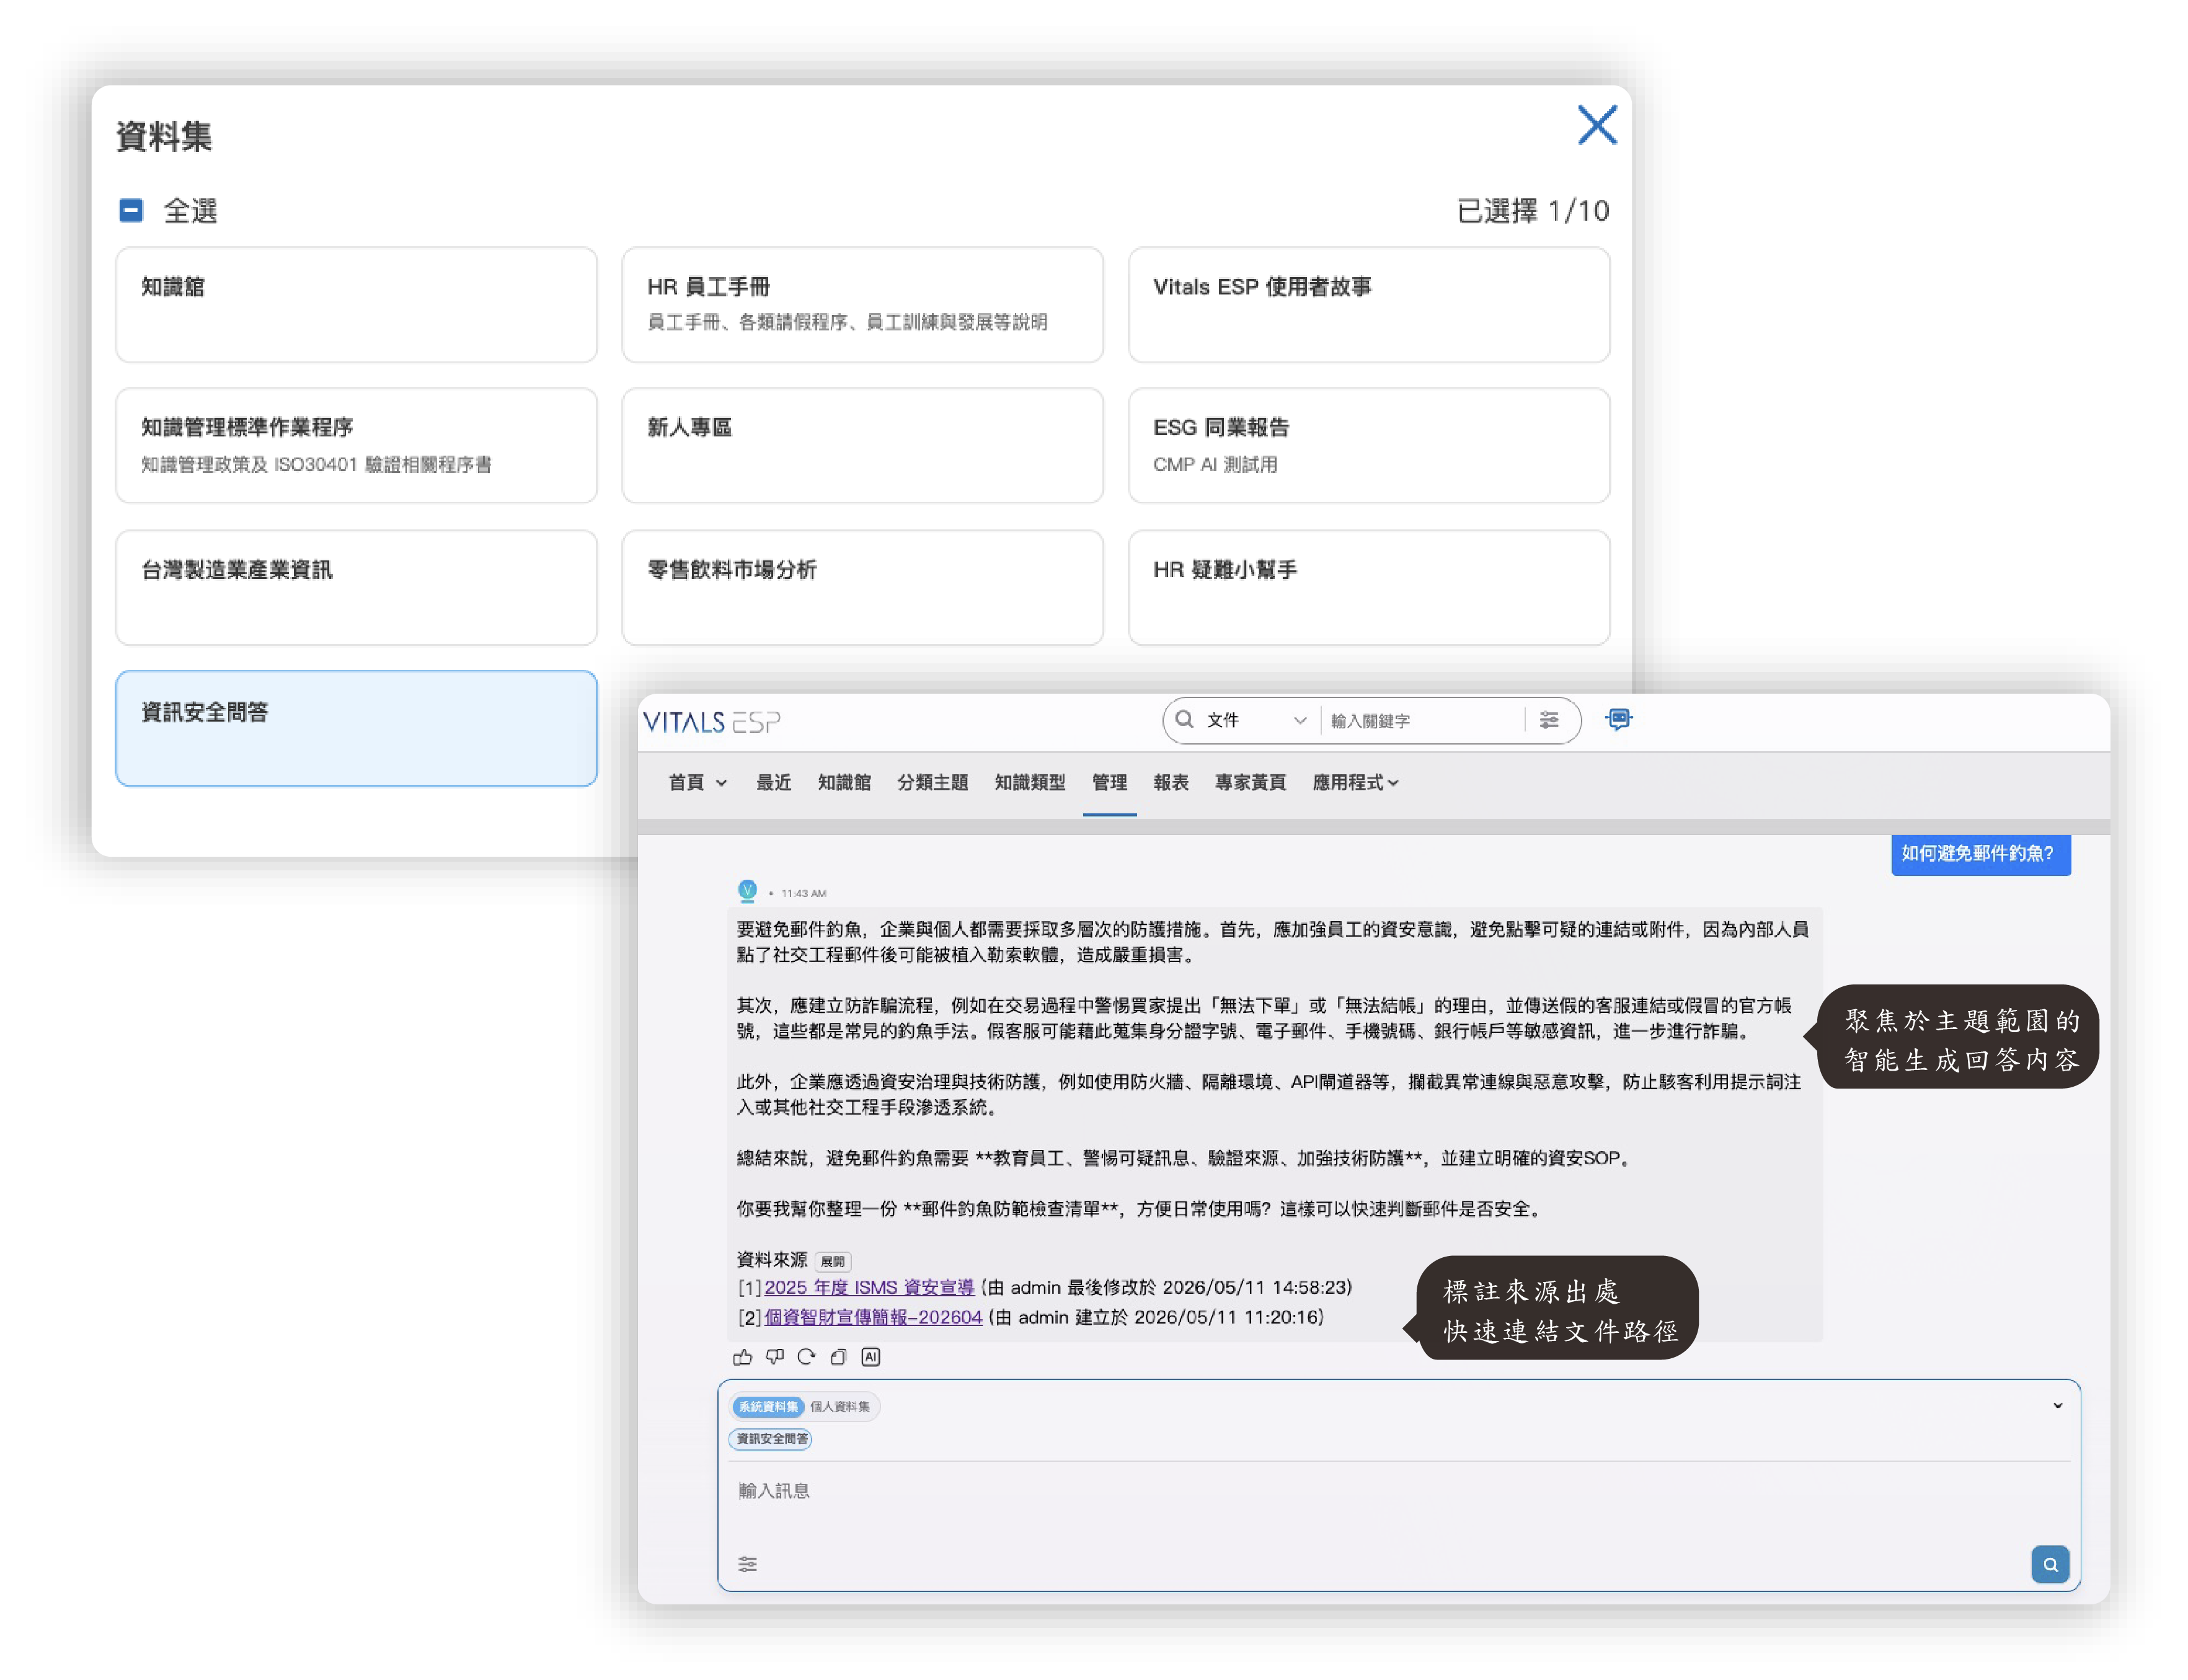
Task: Switch to 個人資料集 pill
Action: point(840,1406)
